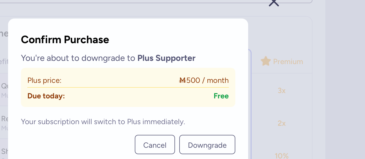Image resolution: width=365 pixels, height=159 pixels.
Task: Click the green Free amount
Action: click(x=221, y=96)
